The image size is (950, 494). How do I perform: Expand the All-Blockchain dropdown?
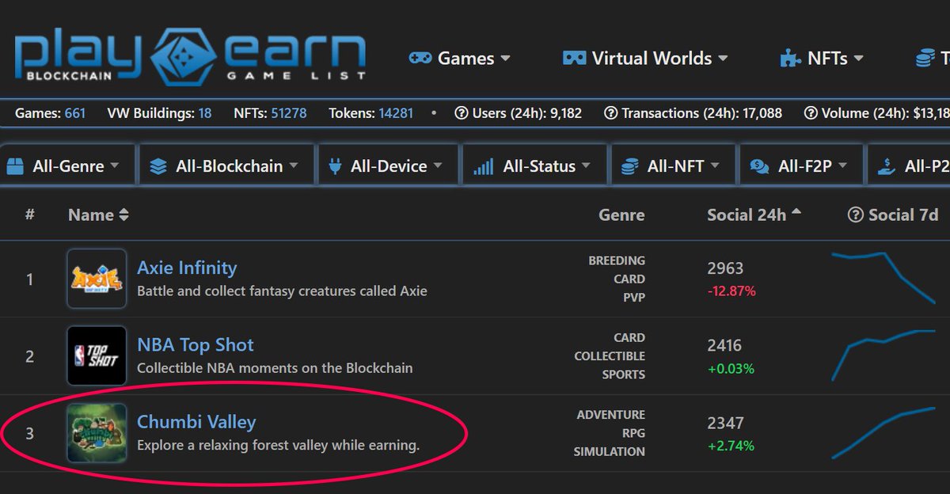(228, 166)
